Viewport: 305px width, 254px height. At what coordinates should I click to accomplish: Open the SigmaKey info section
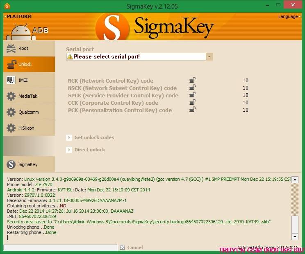[x=29, y=164]
